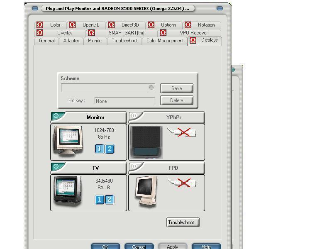
Task: Toggle the TV enable power button
Action: (x=56, y=167)
